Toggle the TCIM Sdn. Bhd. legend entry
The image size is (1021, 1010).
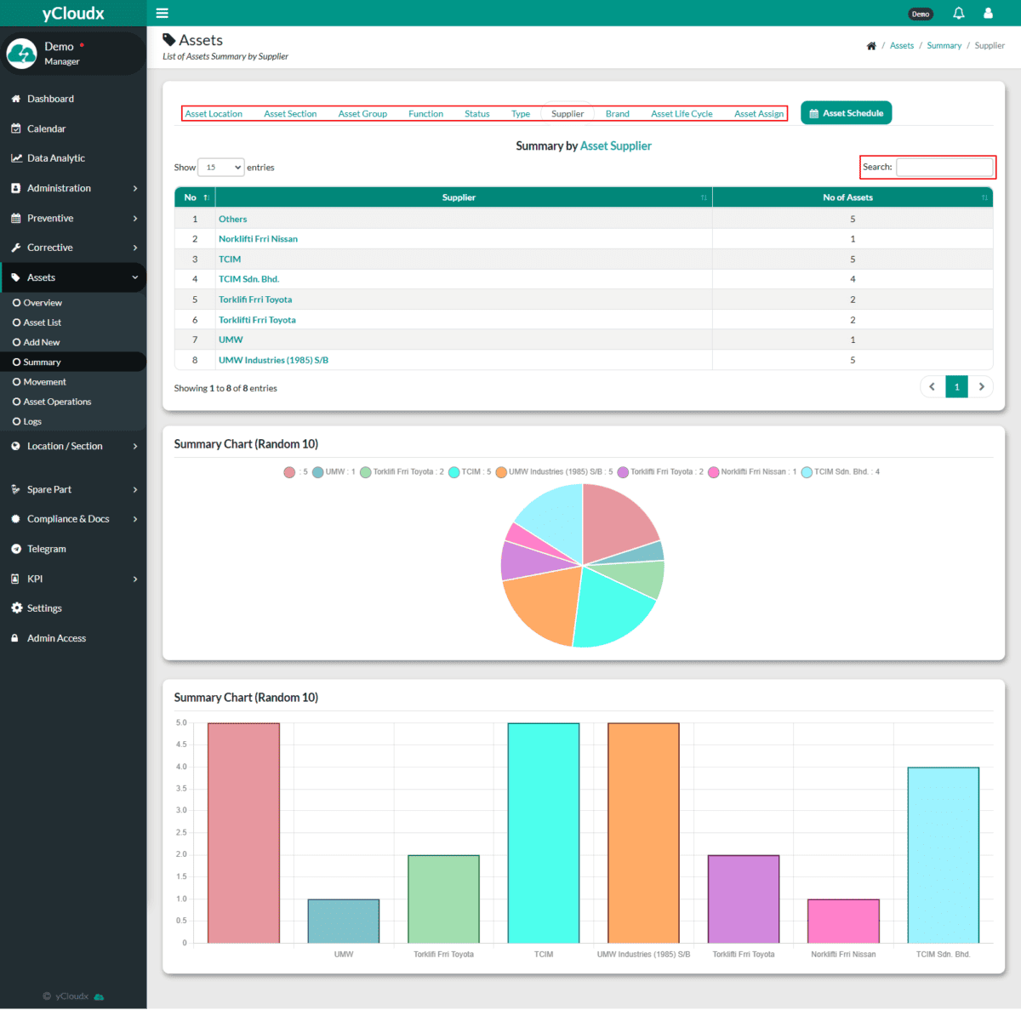tap(841, 471)
